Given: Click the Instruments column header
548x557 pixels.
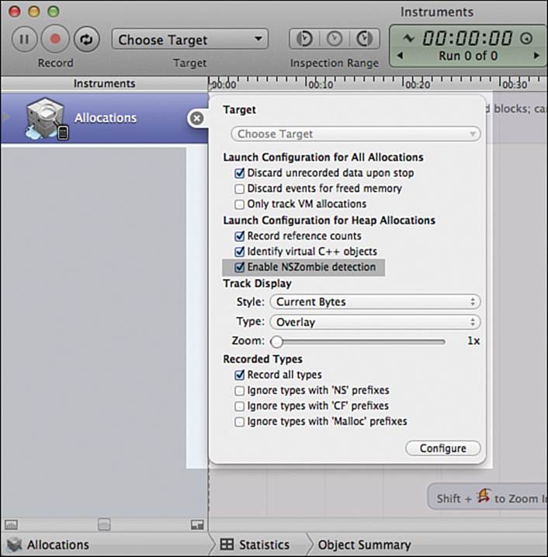Looking at the screenshot, I should coord(104,83).
